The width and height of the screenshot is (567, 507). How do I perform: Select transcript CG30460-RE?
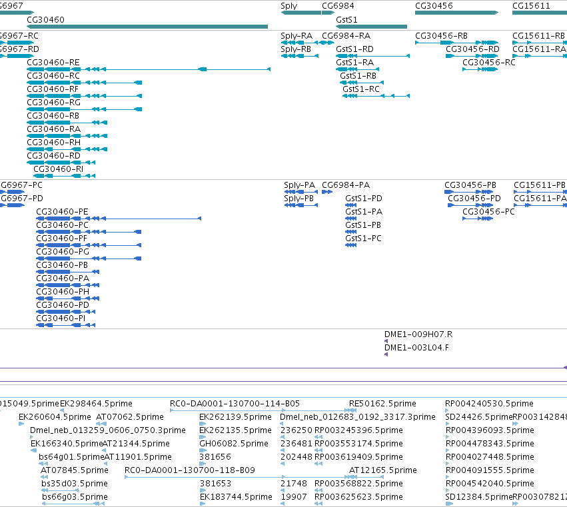coord(53,63)
